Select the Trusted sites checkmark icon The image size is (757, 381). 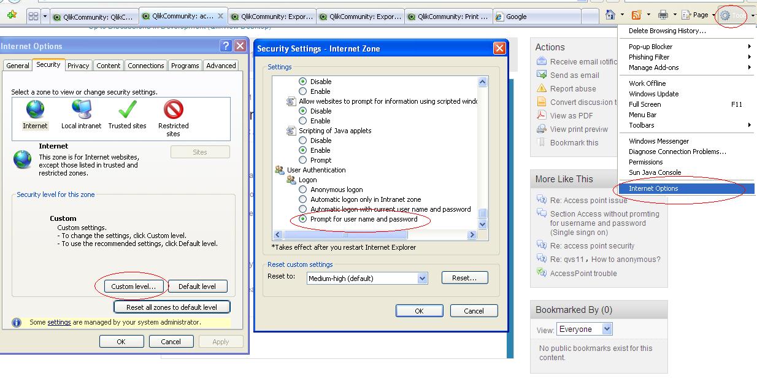[x=127, y=109]
